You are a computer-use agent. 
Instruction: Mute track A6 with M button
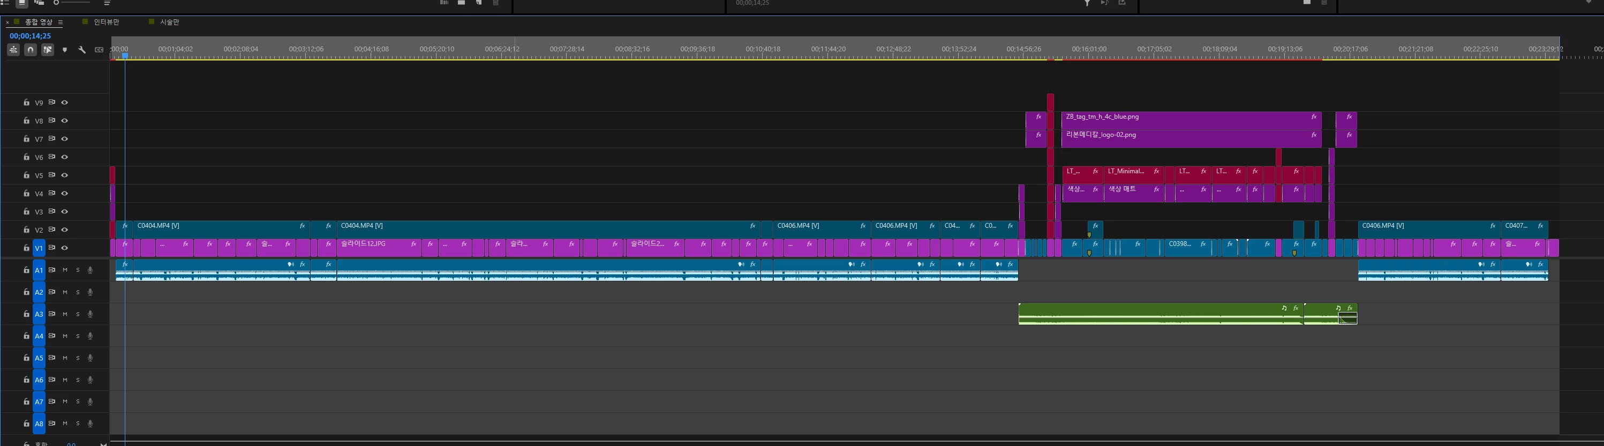coord(65,380)
